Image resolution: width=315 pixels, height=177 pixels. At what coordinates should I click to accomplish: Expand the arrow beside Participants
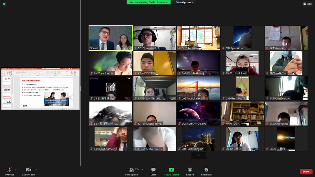point(143,170)
